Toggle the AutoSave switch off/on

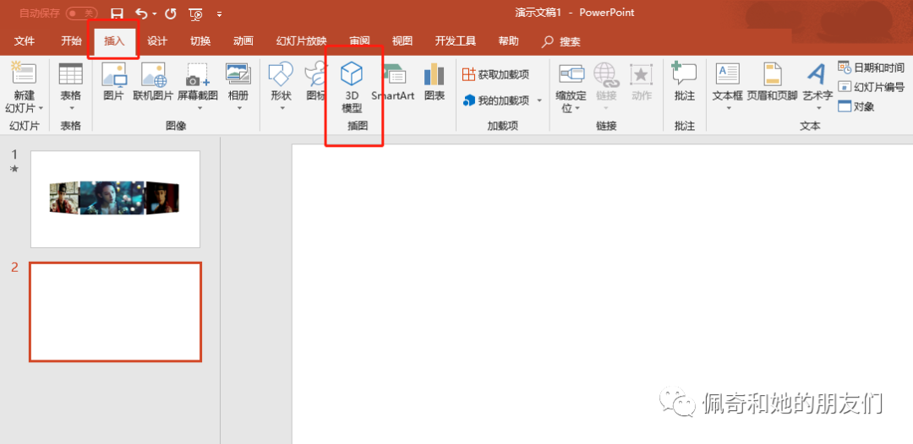tap(81, 13)
